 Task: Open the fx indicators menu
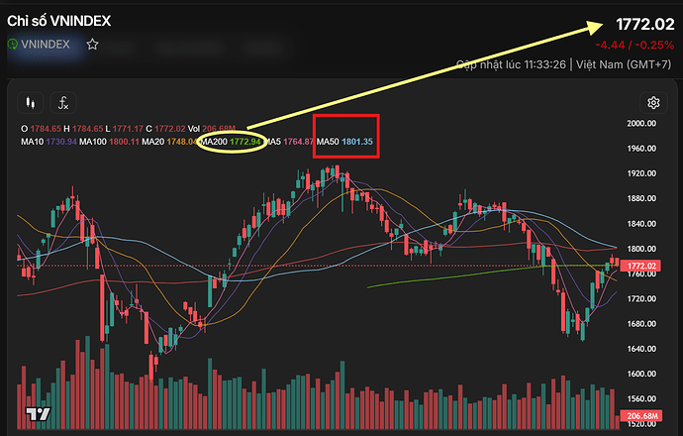(63, 103)
